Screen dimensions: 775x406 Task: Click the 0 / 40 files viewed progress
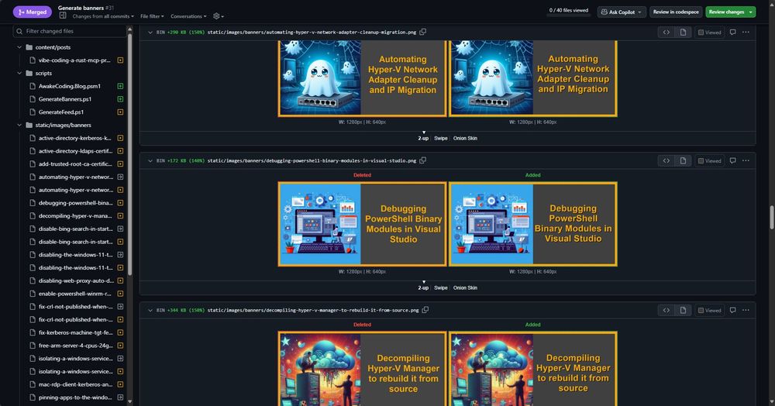click(568, 12)
